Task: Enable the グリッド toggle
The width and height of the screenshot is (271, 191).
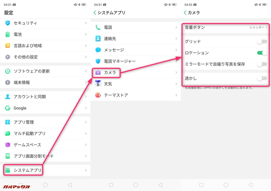Action: click(x=262, y=41)
